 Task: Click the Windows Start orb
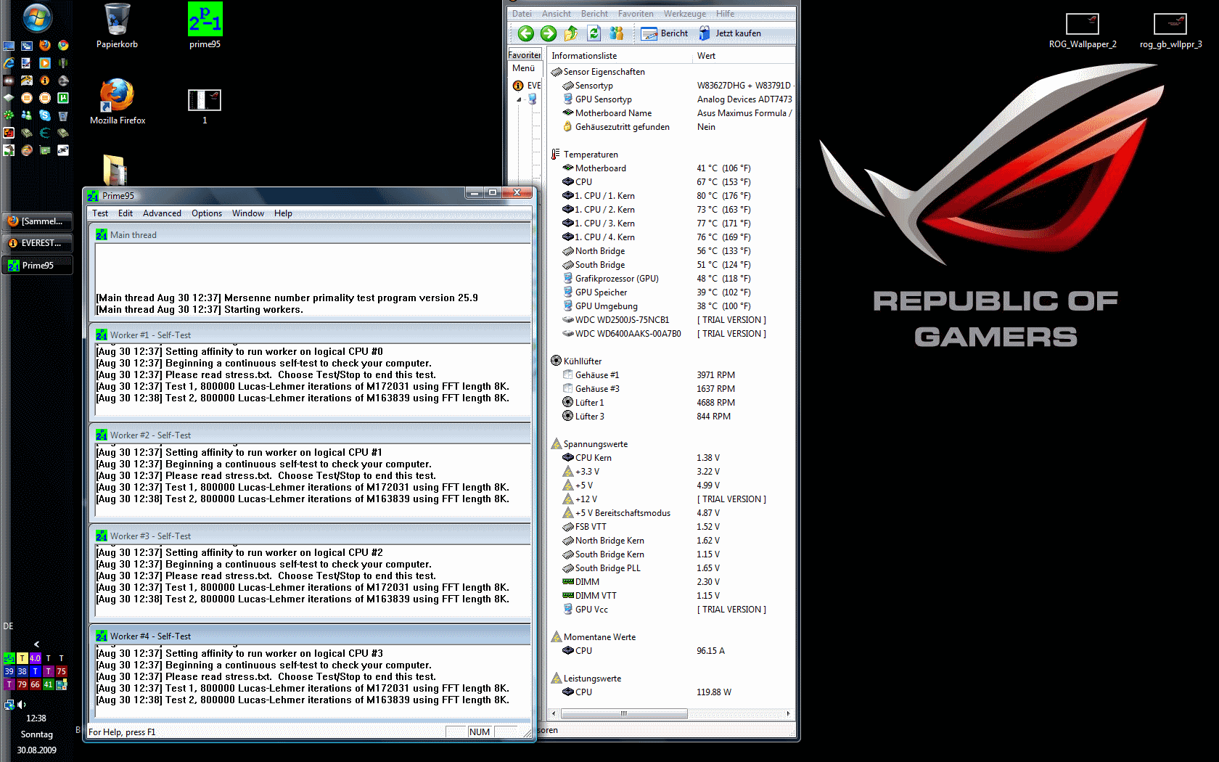(x=37, y=18)
